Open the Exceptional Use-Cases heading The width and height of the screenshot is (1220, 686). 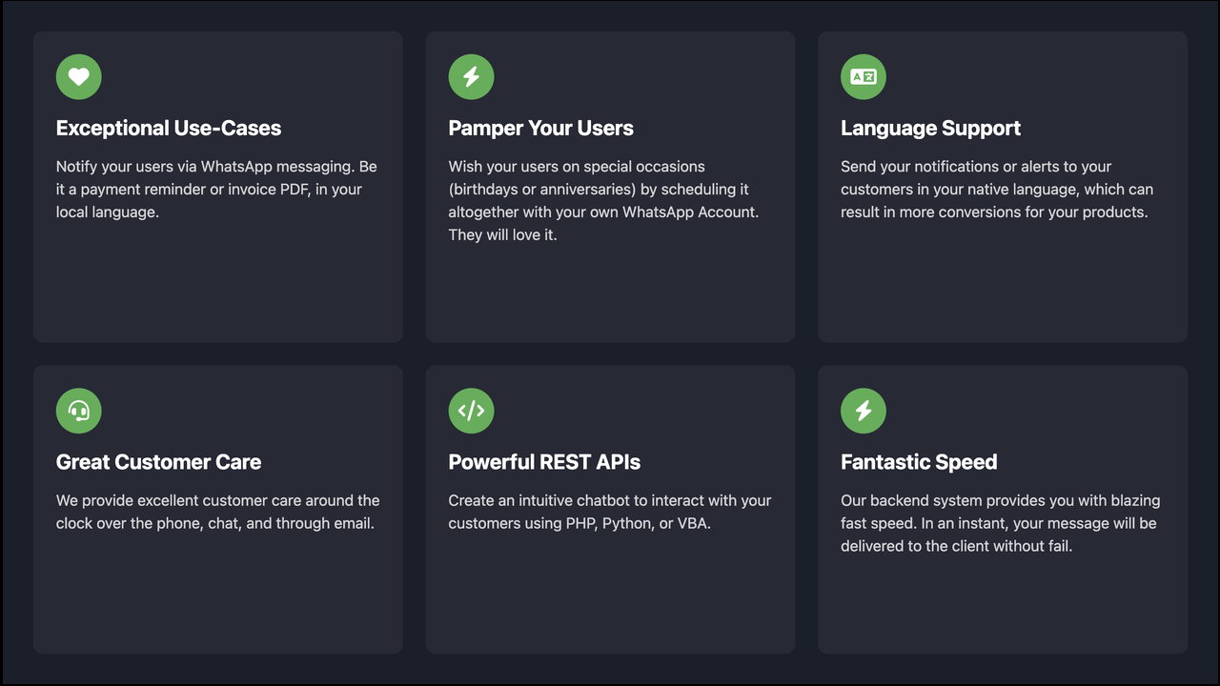pyautogui.click(x=169, y=129)
